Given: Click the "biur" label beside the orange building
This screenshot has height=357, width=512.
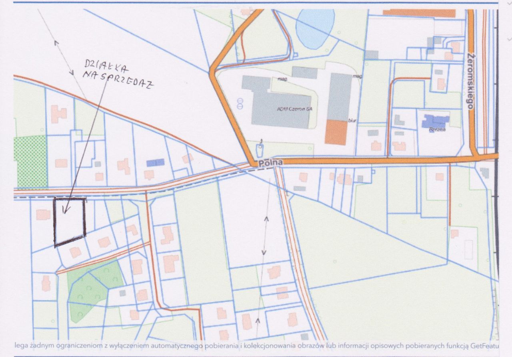Looking at the screenshot, I should click(x=352, y=120).
